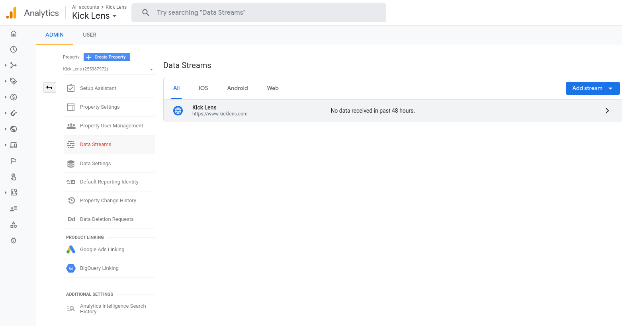Open the Data Streams menu item
Image resolution: width=622 pixels, height=326 pixels.
tap(110, 144)
